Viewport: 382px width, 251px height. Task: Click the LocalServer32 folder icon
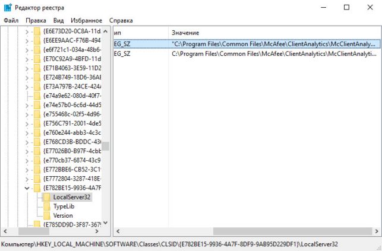(47, 197)
